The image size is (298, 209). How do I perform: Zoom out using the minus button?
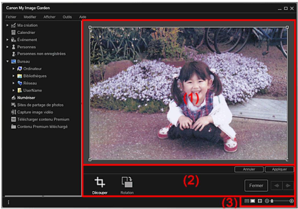(267, 201)
